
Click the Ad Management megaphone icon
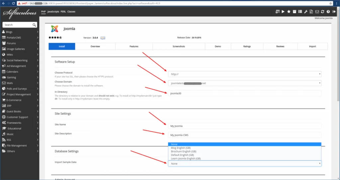[x=4, y=66]
